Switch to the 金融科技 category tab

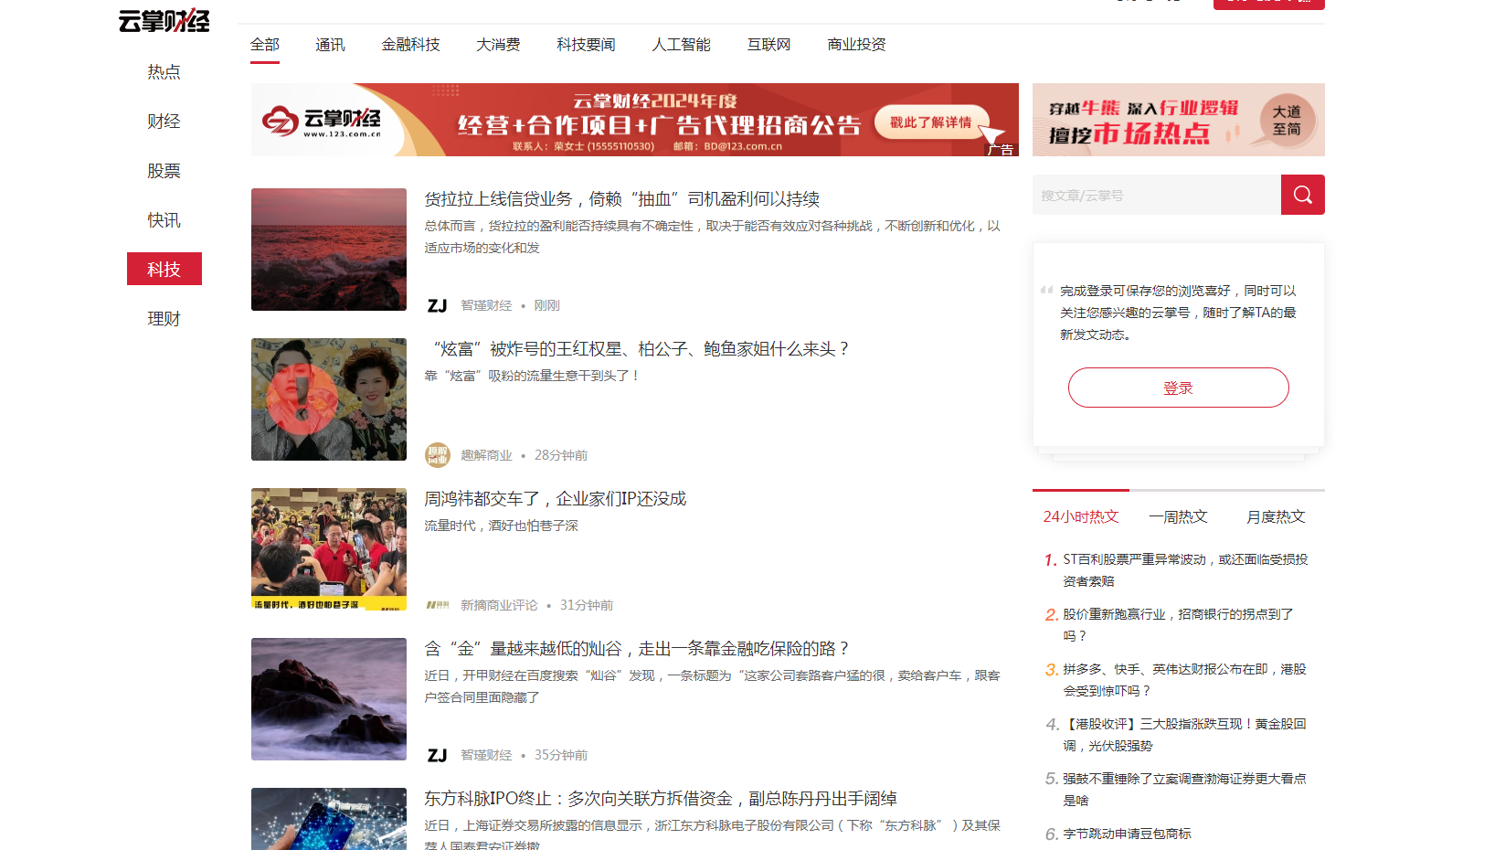coord(411,44)
